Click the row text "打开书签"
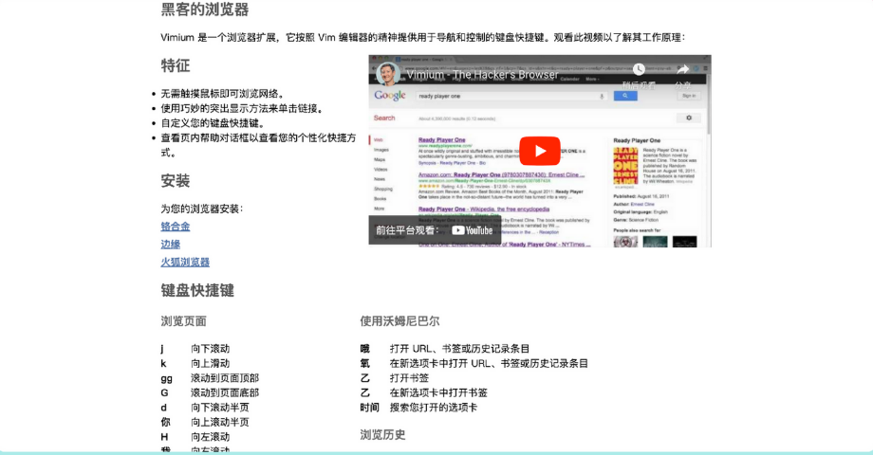 [x=409, y=378]
